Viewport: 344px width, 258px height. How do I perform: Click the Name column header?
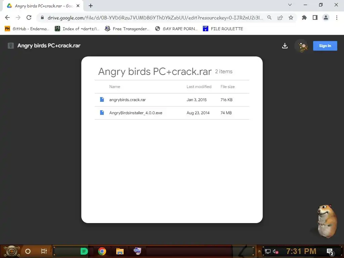click(115, 87)
